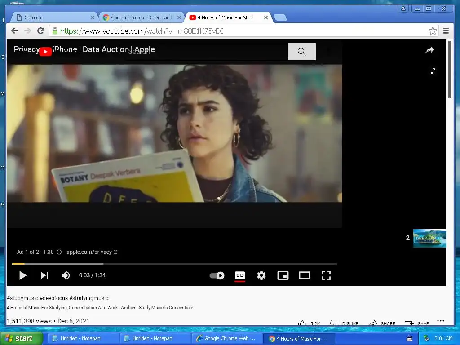Close the Google Chrome Download tab
This screenshot has width=460, height=345.
tap(179, 18)
